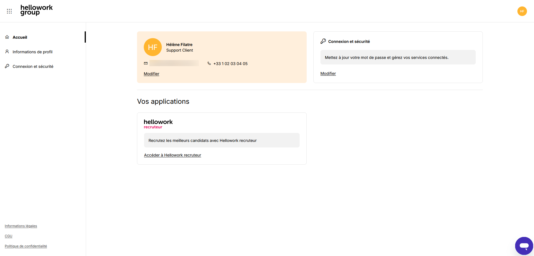
Task: Click the profile person icon in sidebar
Action: (x=7, y=52)
